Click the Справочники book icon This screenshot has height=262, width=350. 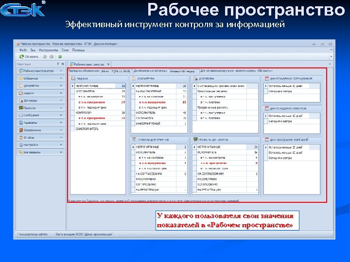(x=21, y=130)
